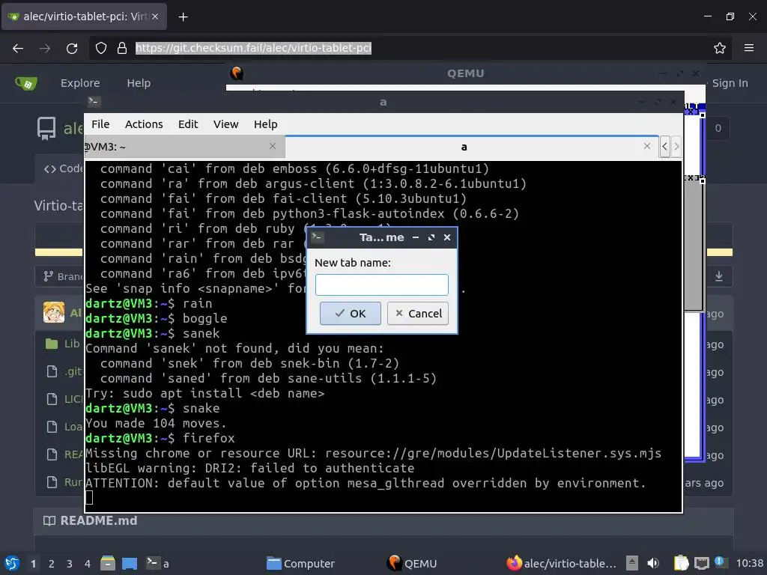Click the repository avatar image beside Al
This screenshot has height=575, width=767.
click(54, 313)
